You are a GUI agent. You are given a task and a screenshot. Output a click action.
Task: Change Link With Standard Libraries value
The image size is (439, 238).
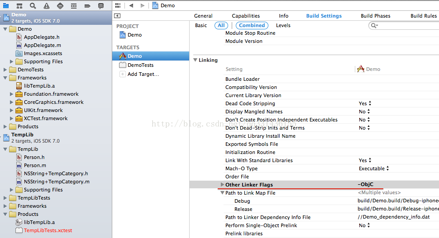point(365,160)
